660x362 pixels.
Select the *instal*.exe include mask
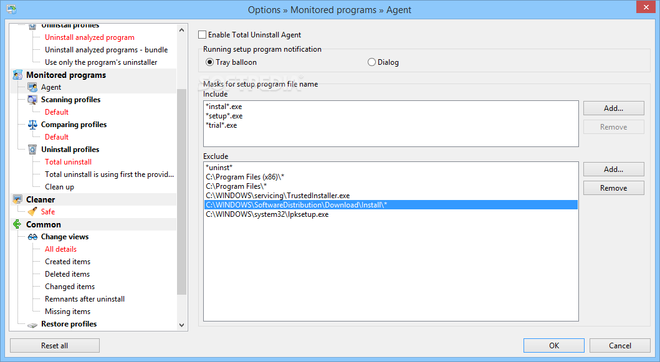click(224, 107)
